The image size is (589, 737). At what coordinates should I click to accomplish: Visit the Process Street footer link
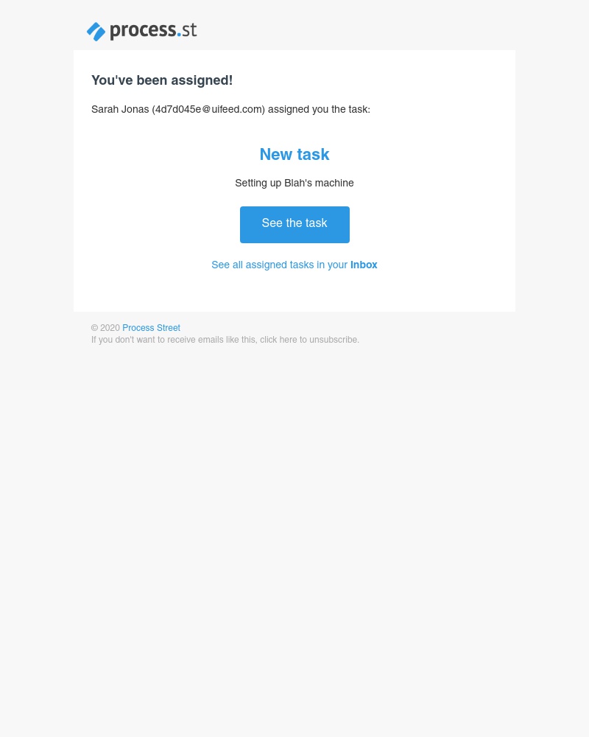click(x=151, y=328)
